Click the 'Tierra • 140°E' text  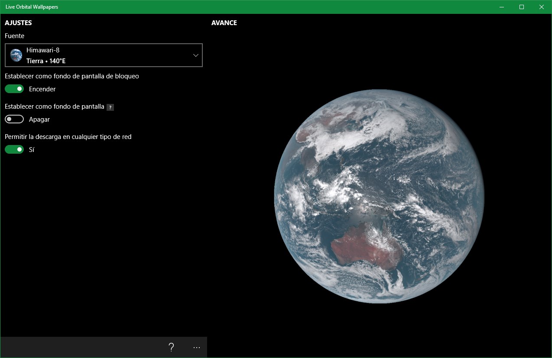46,61
